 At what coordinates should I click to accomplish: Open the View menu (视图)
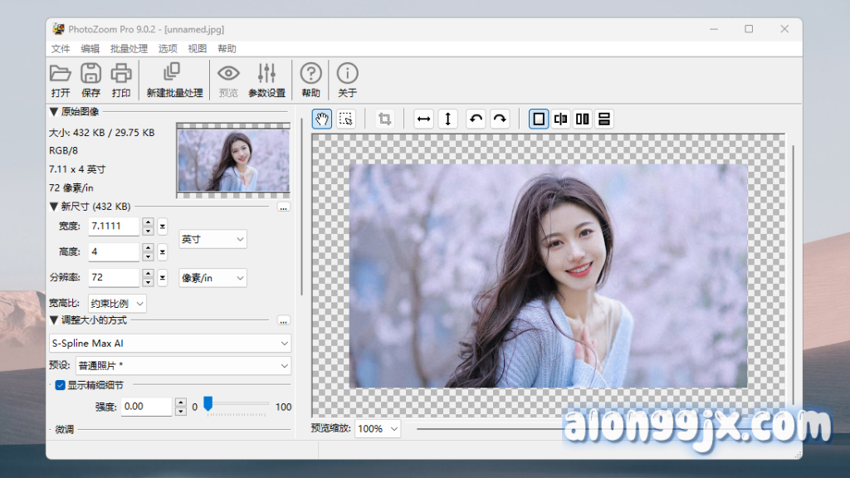click(197, 49)
